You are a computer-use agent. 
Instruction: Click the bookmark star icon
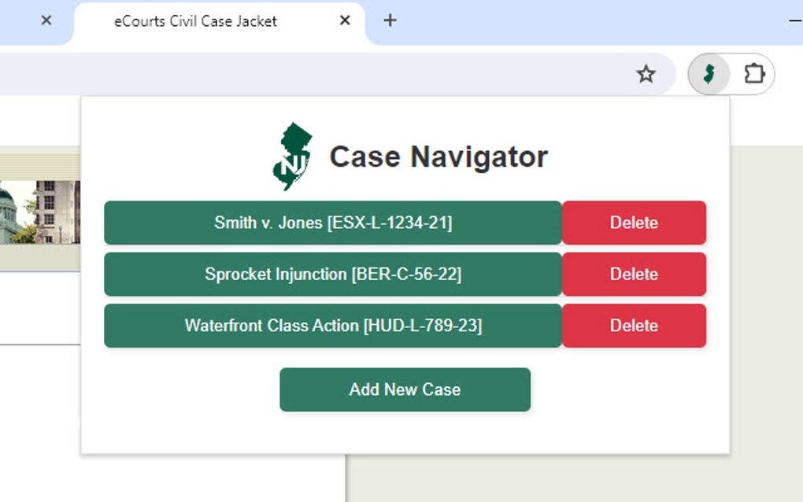pos(646,73)
